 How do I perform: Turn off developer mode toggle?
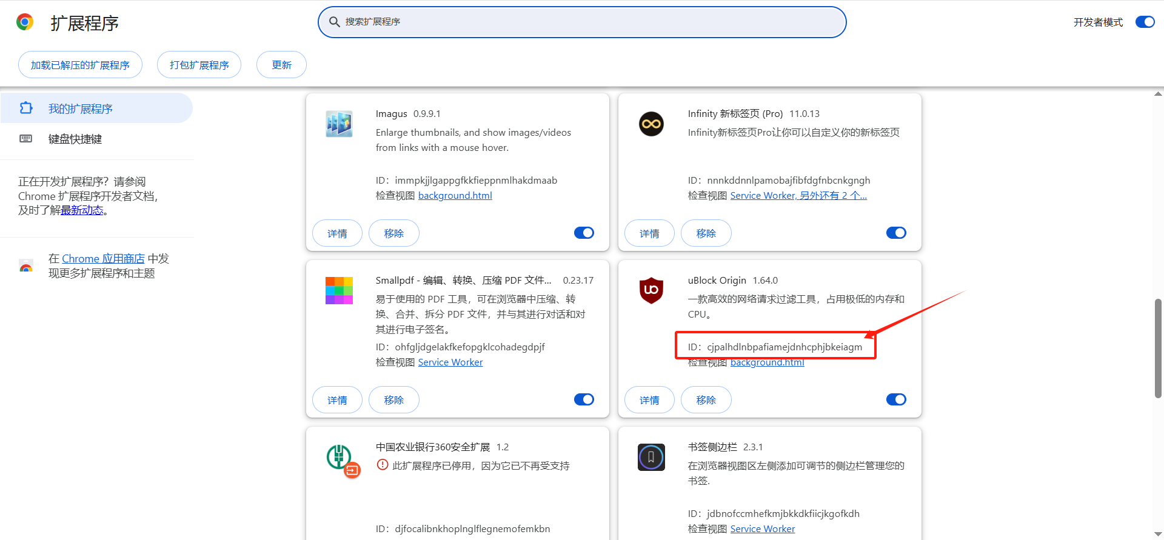coord(1145,22)
